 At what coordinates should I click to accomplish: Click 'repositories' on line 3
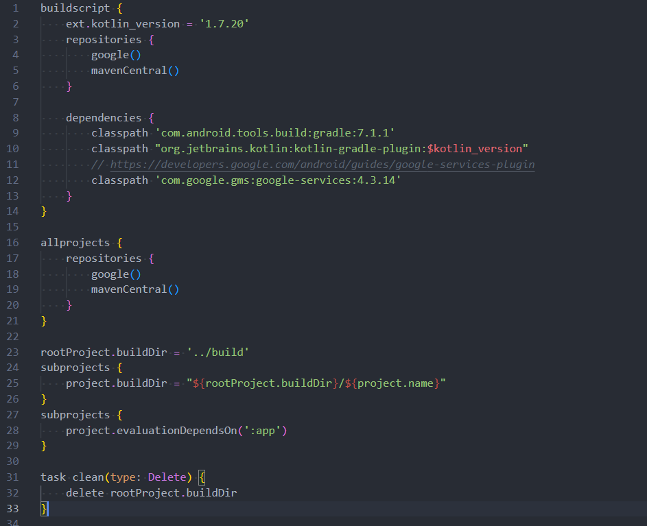104,40
